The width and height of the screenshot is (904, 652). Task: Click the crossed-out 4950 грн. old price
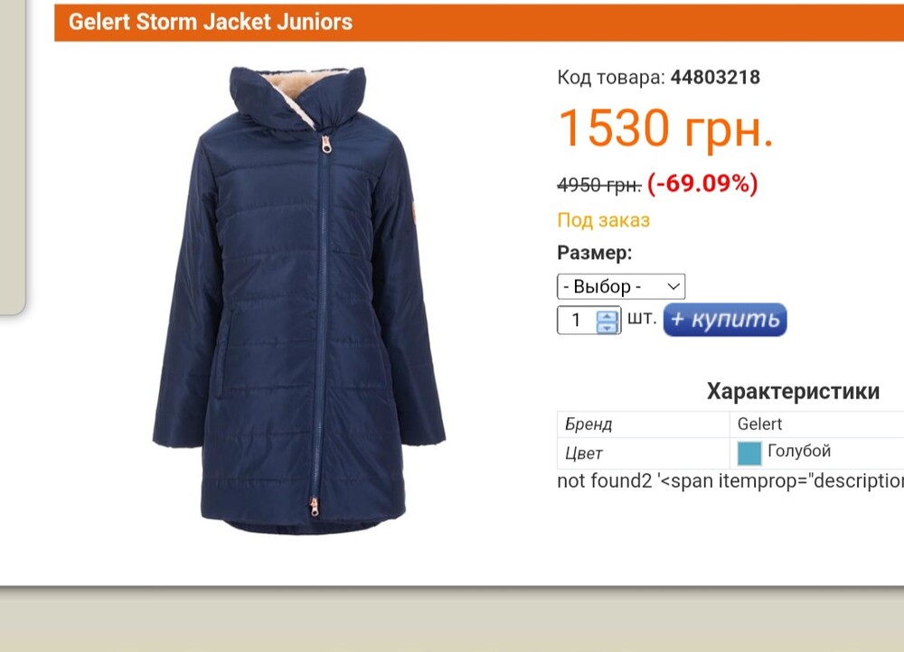(599, 185)
